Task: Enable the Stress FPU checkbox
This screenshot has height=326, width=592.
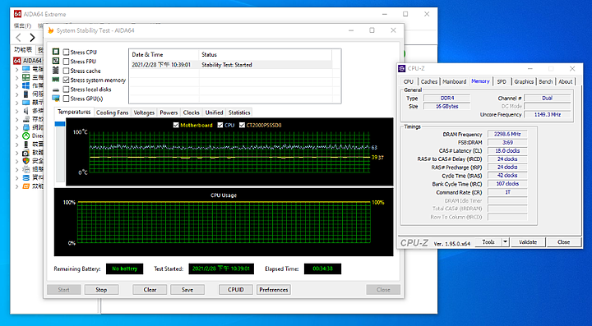Action: [x=66, y=62]
